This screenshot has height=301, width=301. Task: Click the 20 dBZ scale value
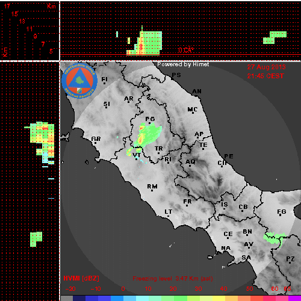[x=173, y=289]
